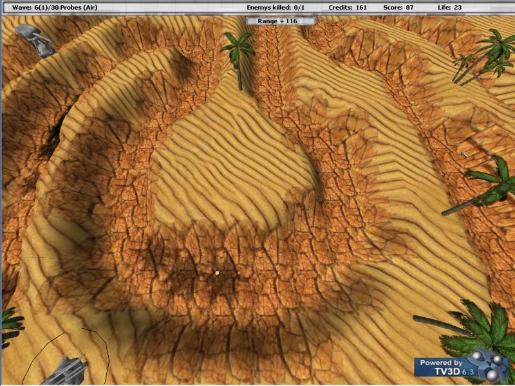The width and height of the screenshot is (515, 386).
Task: Click the 'Life: 23' readout
Action: (449, 7)
